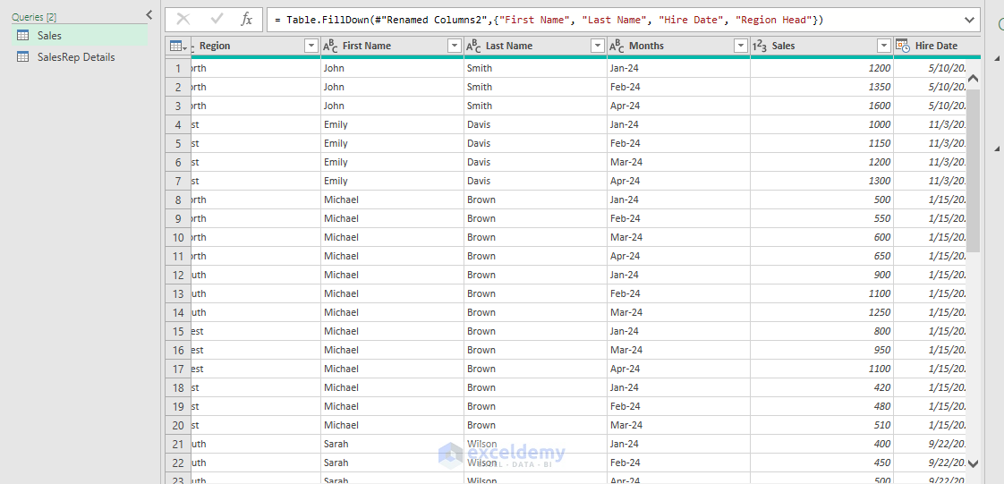Select the First Name column header
Image resolution: width=1004 pixels, height=484 pixels.
point(392,47)
